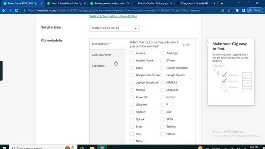The height and width of the screenshot is (149, 265).
Task: Enable the Google Sheets checkbox
Action: coord(162,75)
